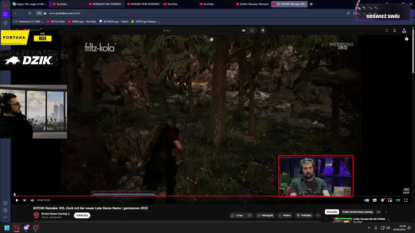415x233 pixels.
Task: Play the paused YouTube video
Action: click(x=17, y=200)
